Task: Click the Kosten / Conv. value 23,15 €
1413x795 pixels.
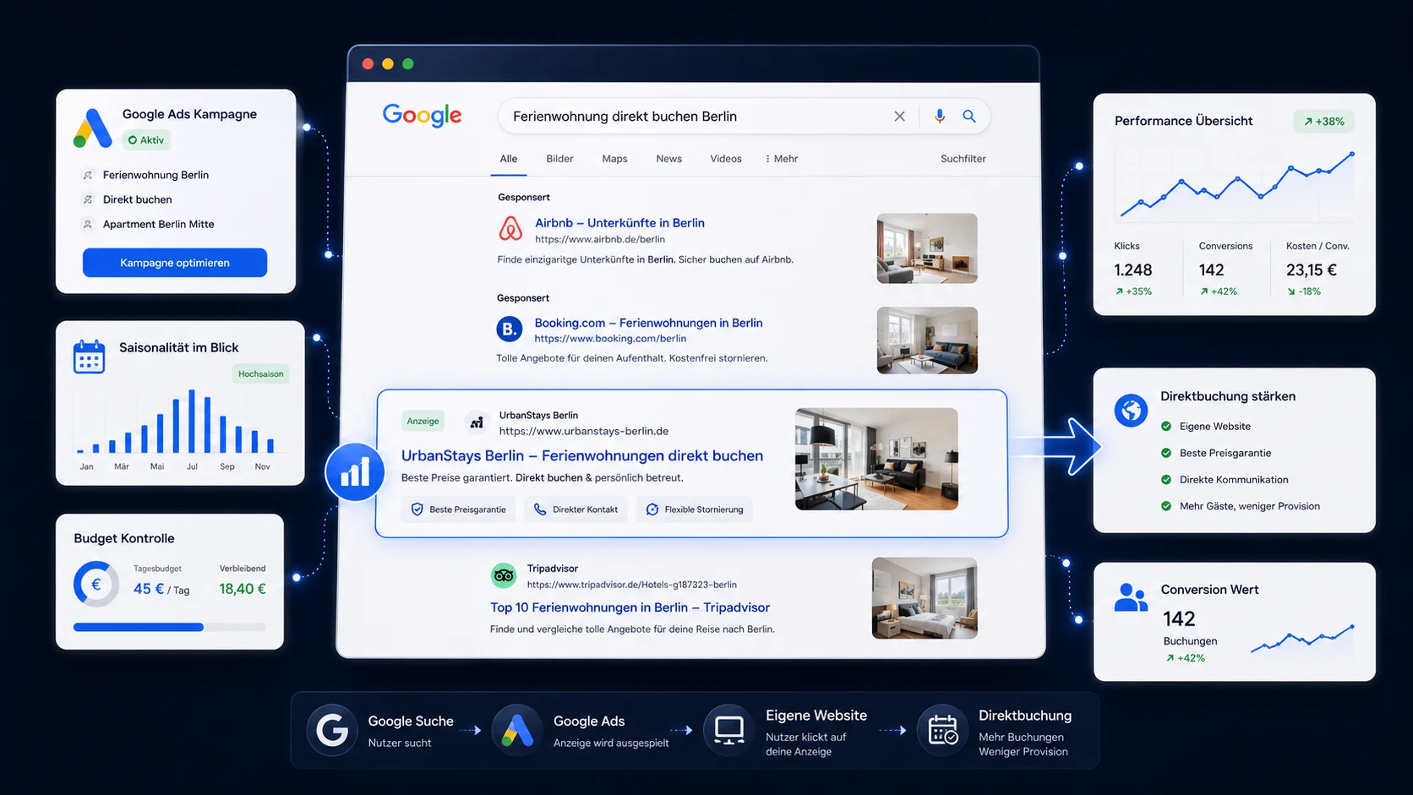Action: coord(1312,270)
